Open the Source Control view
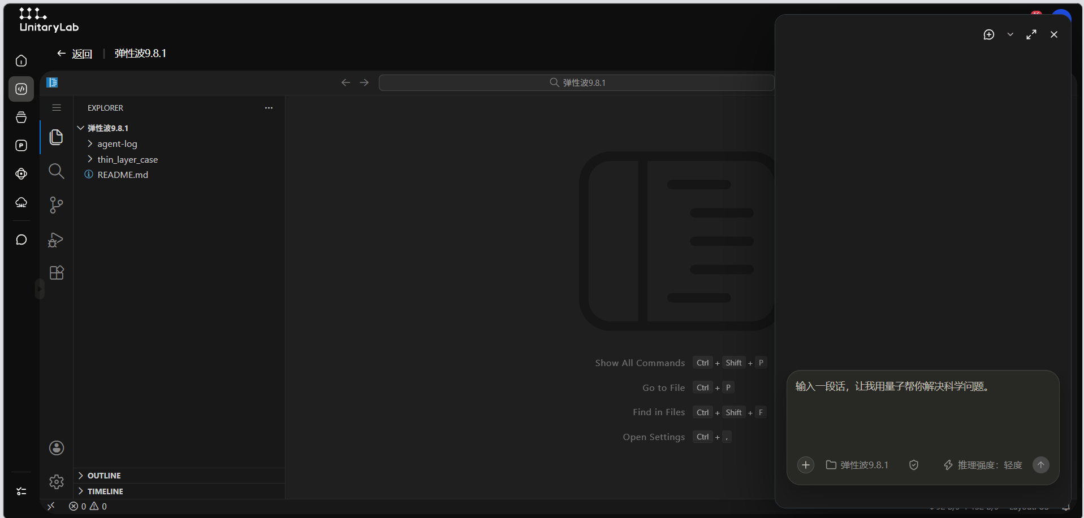 pyautogui.click(x=56, y=205)
